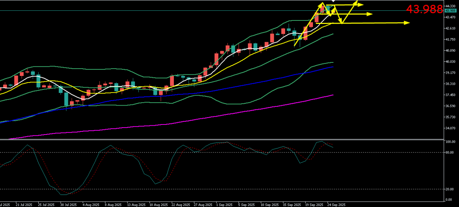Click the 30 Jul 2025 date label
Viewport: 459px width, 207px height.
(x=68, y=205)
